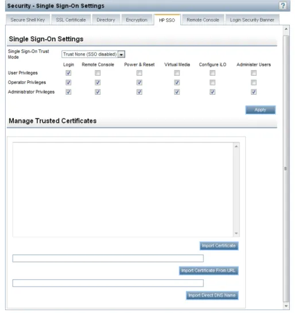
Task: Click the Import Direct DNS Name button
Action: (212, 295)
